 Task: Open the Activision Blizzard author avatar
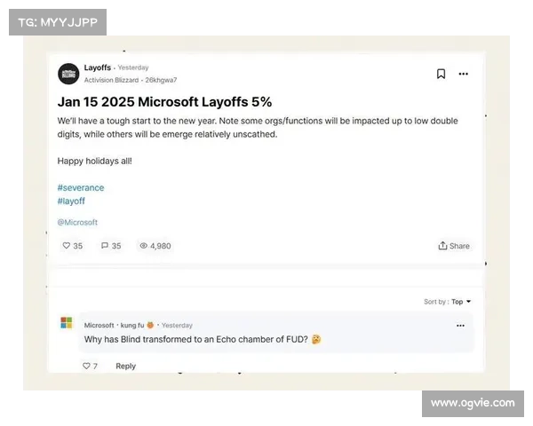(x=68, y=74)
